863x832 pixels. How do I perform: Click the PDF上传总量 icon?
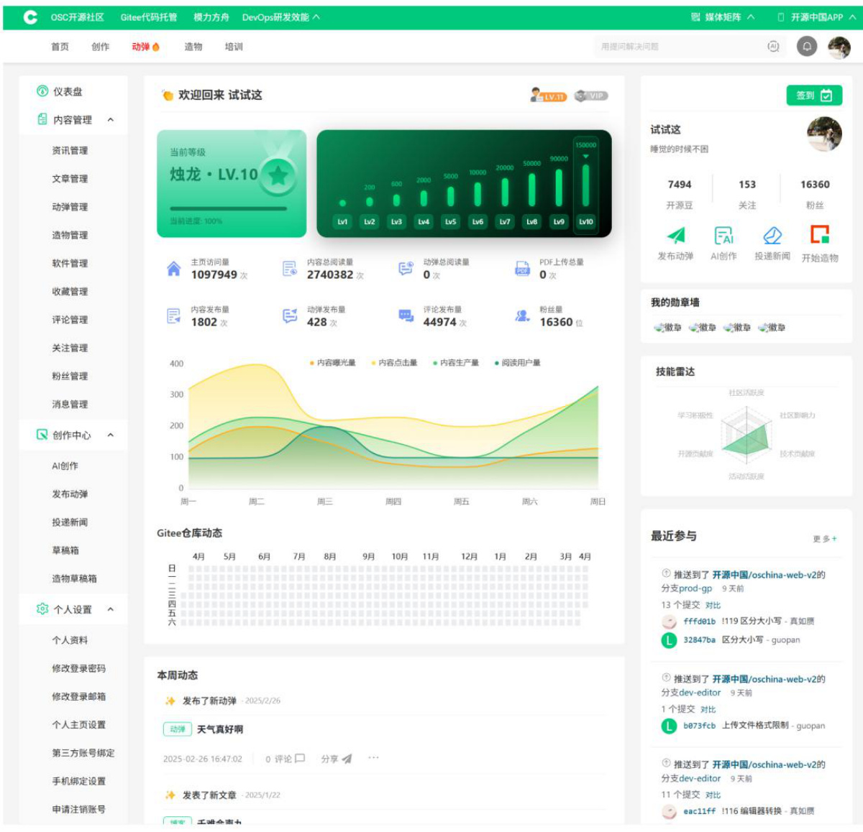coord(522,269)
